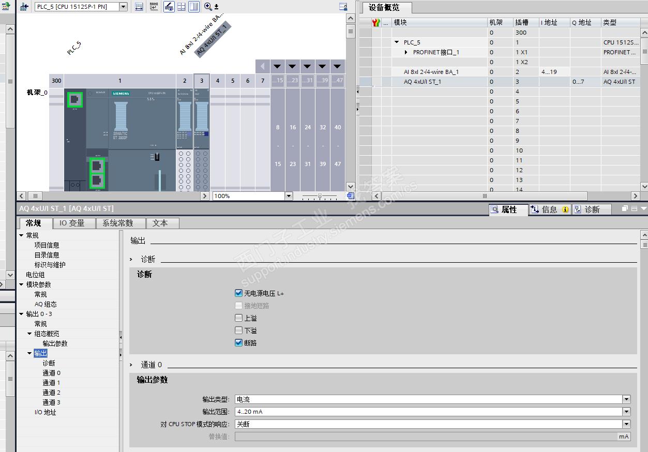The image size is (648, 452).
Task: Toggle the 无电源电压 L+ checkbox
Action: click(x=238, y=293)
